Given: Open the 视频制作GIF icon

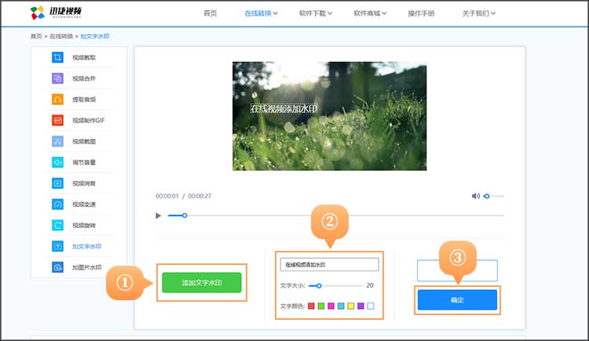Looking at the screenshot, I should [x=57, y=121].
